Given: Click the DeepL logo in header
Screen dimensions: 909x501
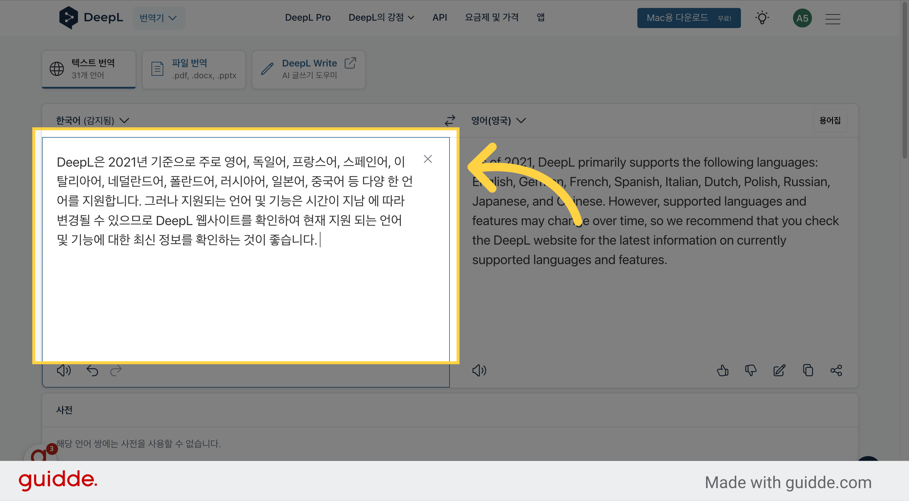Looking at the screenshot, I should [91, 18].
